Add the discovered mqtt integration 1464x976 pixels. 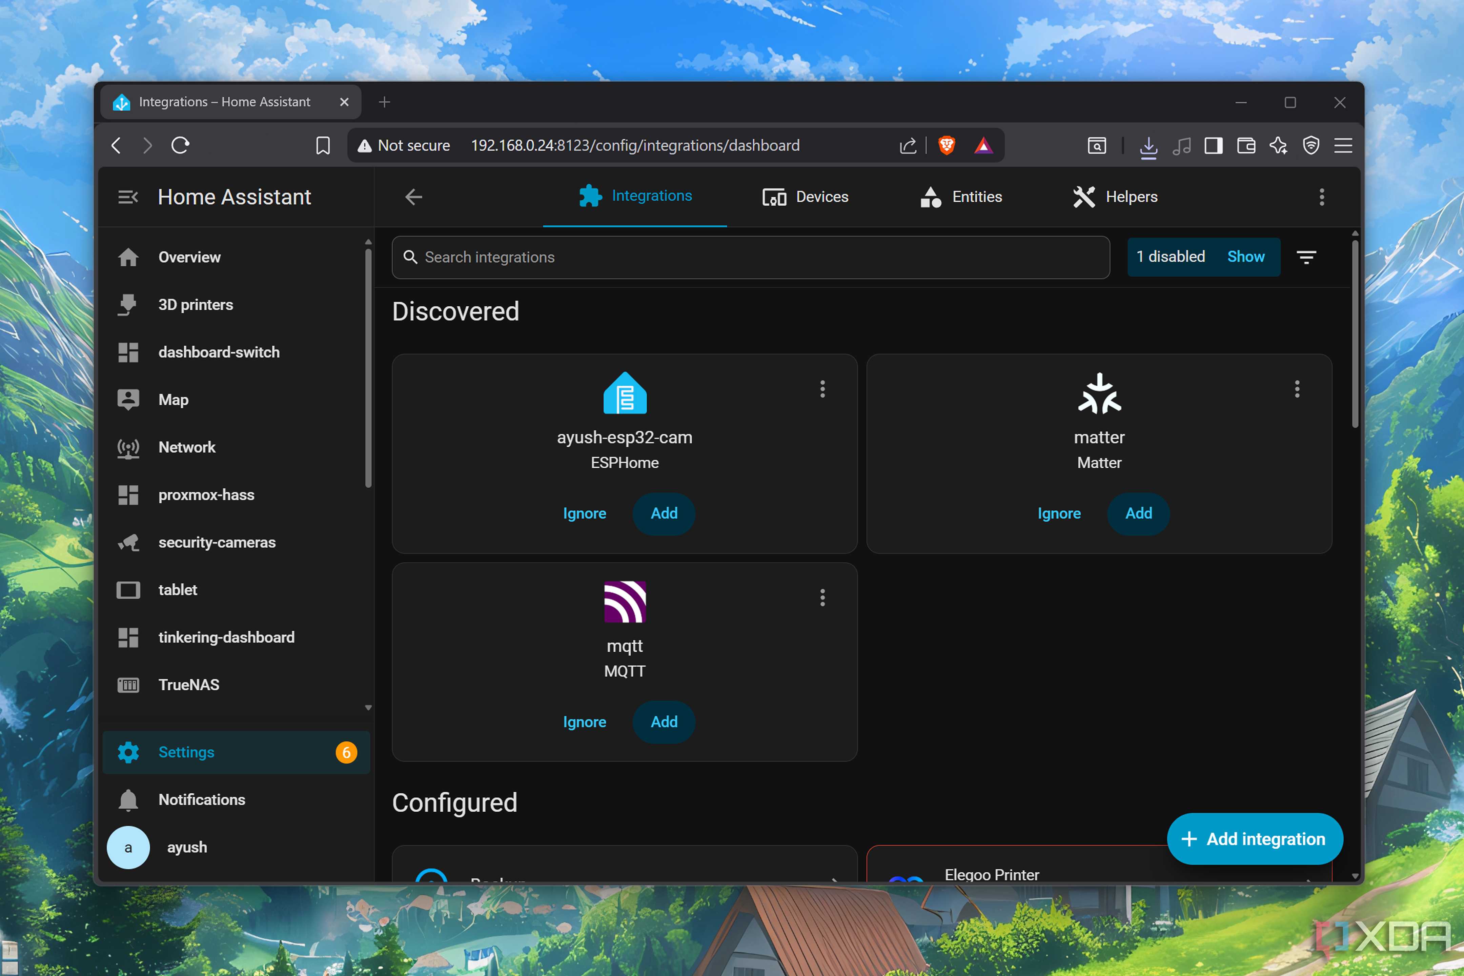[664, 722]
